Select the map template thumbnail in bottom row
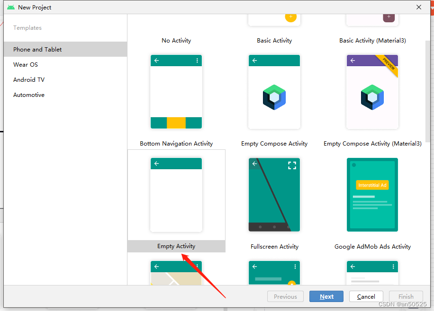Viewport: 434px width, 311px height. click(x=176, y=273)
